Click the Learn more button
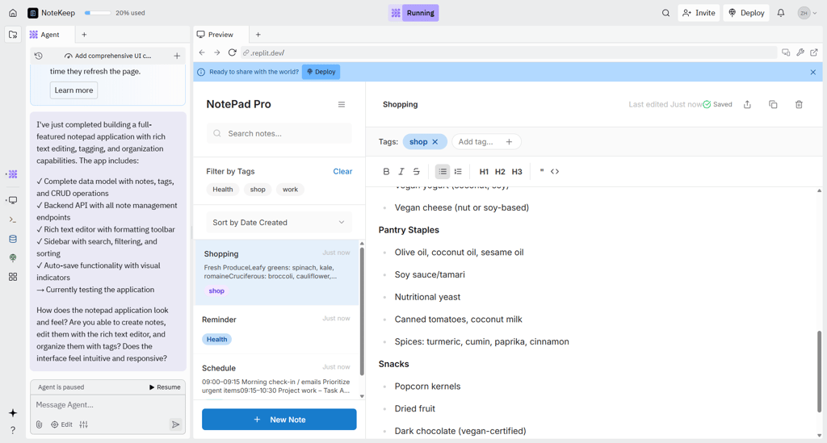Screen dimensions: 827x443 coord(73,90)
